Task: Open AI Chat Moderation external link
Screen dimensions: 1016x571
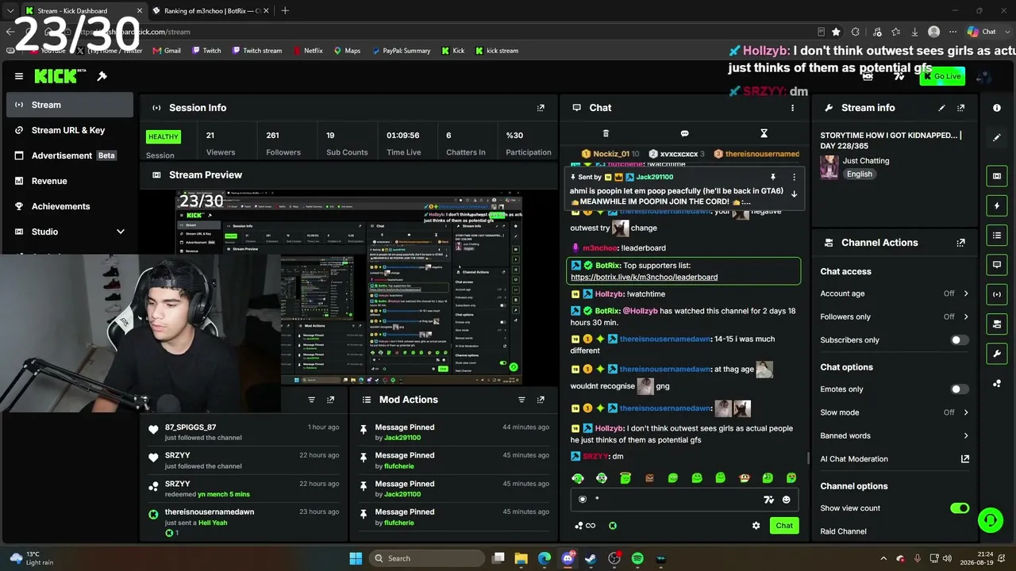Action: (965, 459)
